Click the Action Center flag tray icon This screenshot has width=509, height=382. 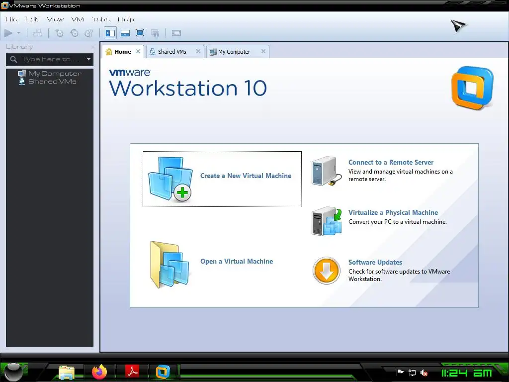[400, 373]
